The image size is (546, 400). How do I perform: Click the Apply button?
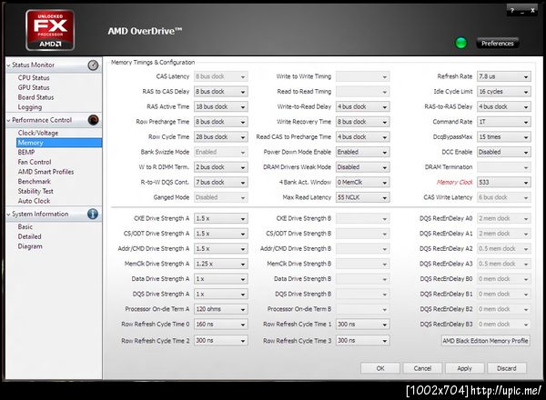tap(464, 368)
